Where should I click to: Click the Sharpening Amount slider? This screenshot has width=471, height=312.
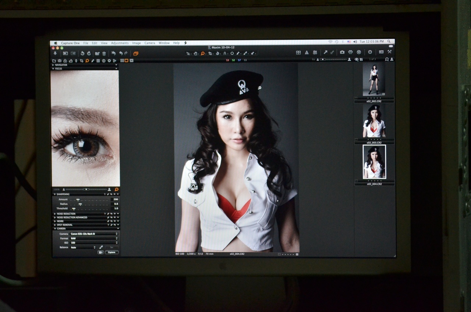coord(89,200)
